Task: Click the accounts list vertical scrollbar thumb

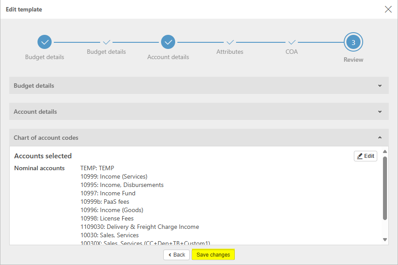Action: point(385,187)
